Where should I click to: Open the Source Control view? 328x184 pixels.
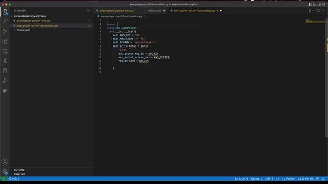point(5,31)
